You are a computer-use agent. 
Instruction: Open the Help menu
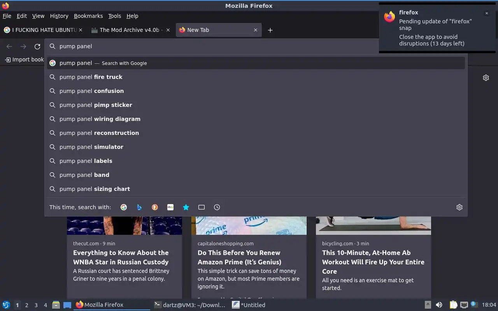click(x=132, y=16)
